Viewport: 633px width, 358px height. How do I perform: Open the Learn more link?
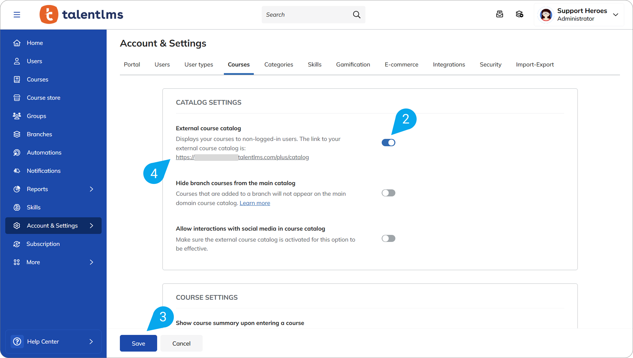pos(255,203)
